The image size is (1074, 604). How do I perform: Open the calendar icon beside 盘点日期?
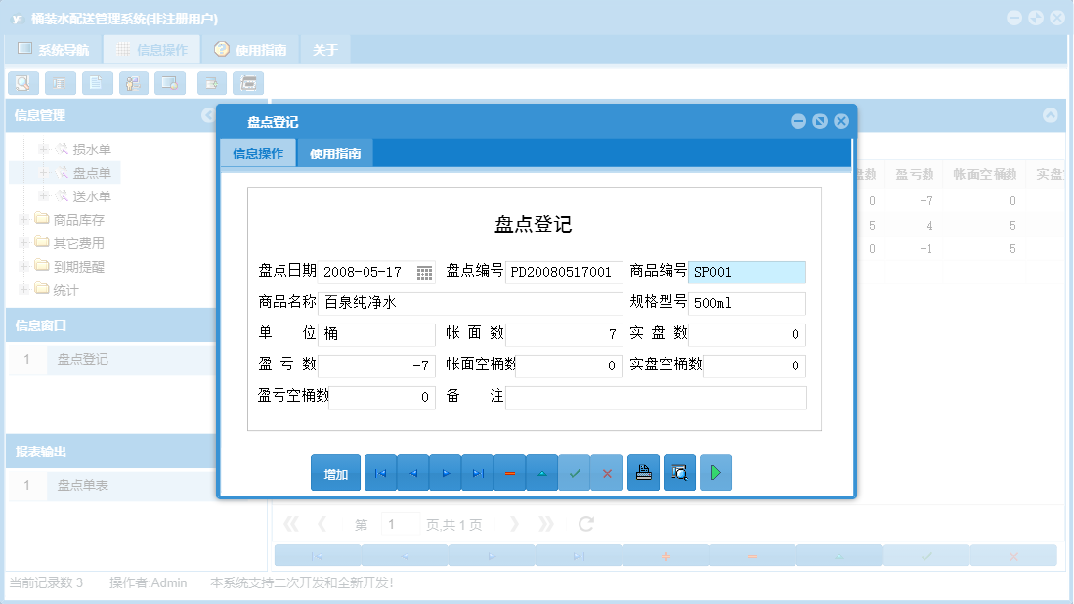pos(424,273)
